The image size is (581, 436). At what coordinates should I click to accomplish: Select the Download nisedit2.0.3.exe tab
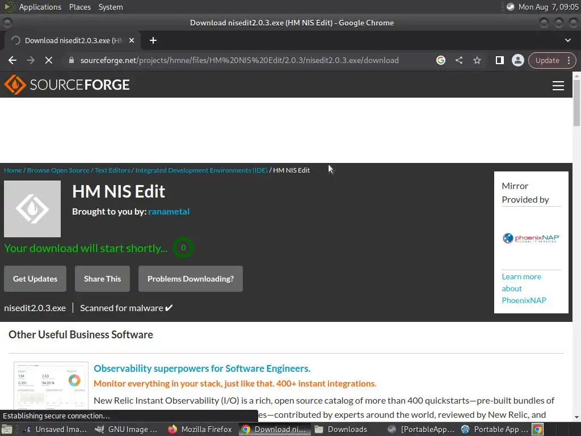[72, 40]
